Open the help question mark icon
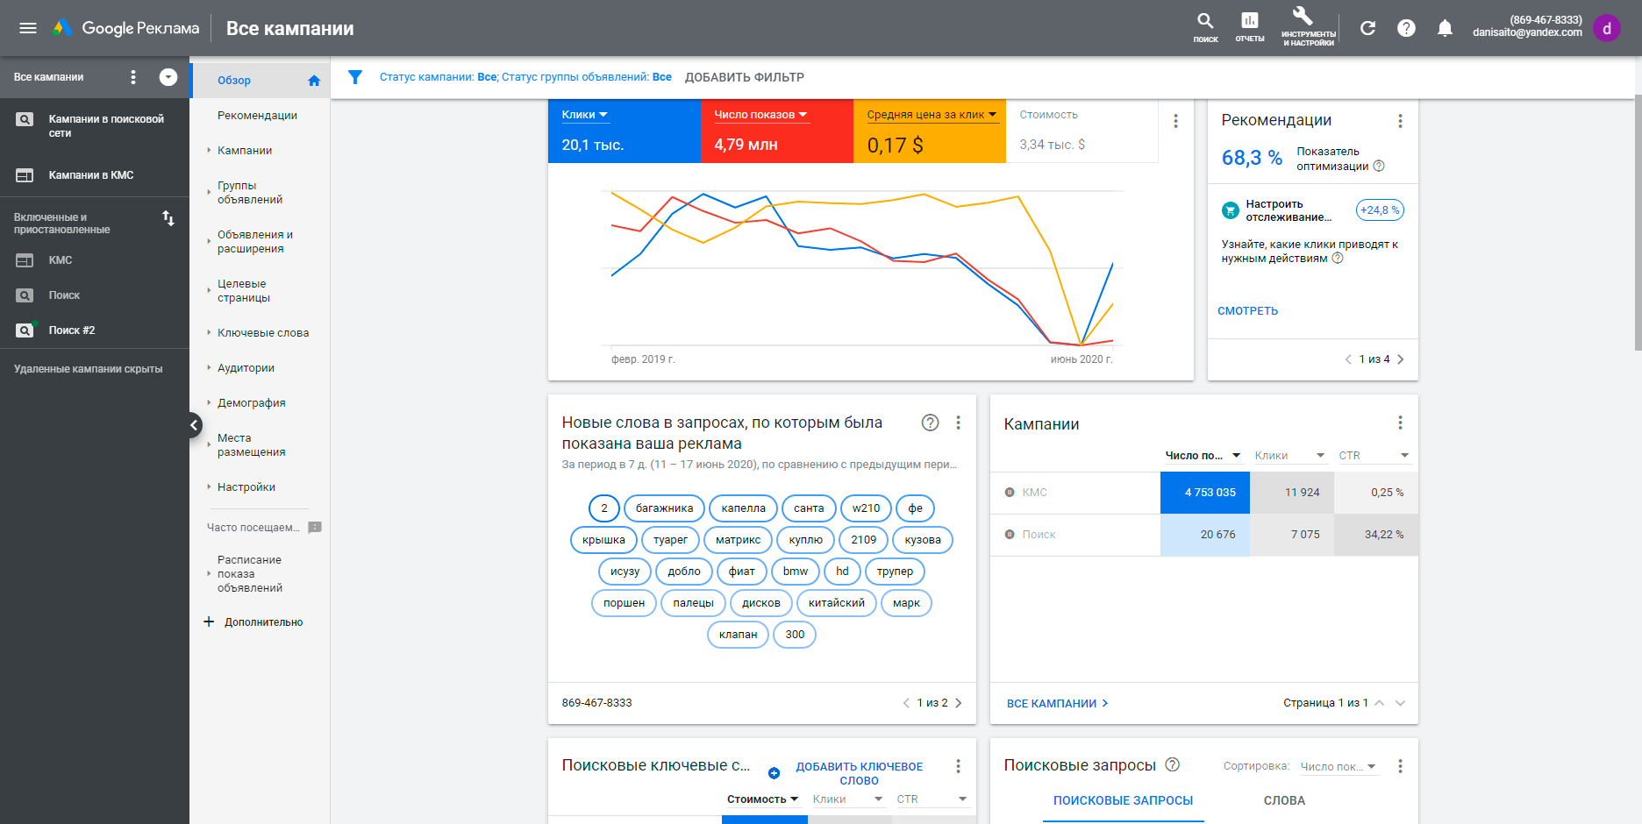Screen dimensions: 1642x824 coord(1406,28)
